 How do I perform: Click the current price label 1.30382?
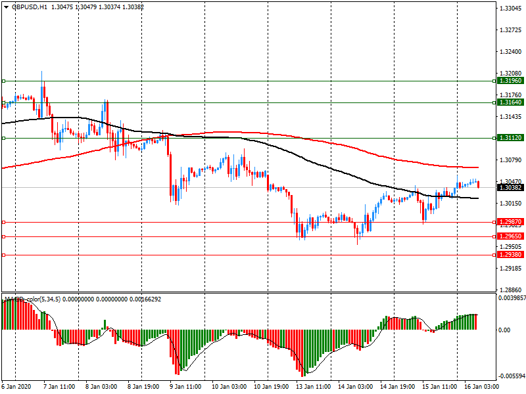[x=510, y=188]
